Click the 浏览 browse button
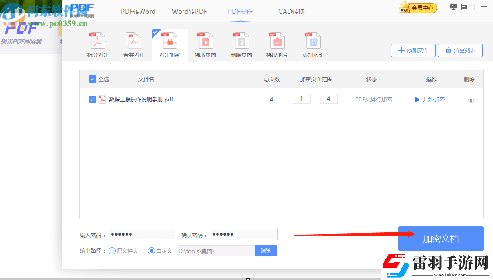The image size is (493, 280). coord(266,251)
